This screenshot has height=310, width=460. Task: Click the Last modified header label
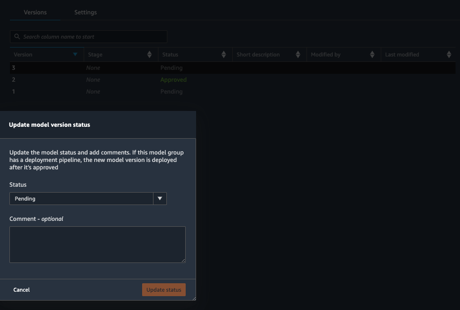pos(402,54)
